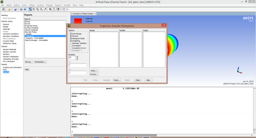Open the Report menu

(58, 5)
